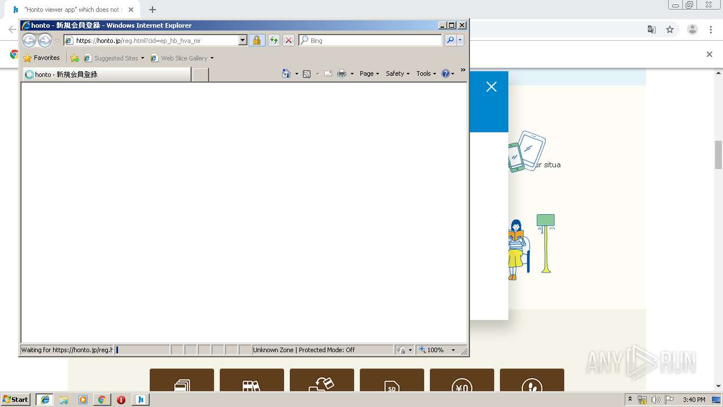This screenshot has height=407, width=723.
Task: Click the Help question mark icon
Action: pos(445,73)
